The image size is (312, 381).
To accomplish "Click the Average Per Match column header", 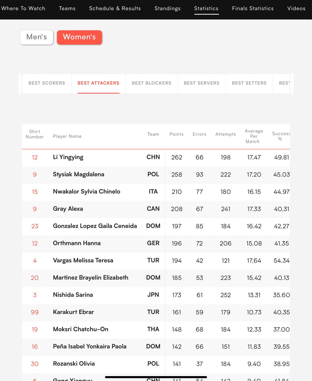I will [254, 136].
